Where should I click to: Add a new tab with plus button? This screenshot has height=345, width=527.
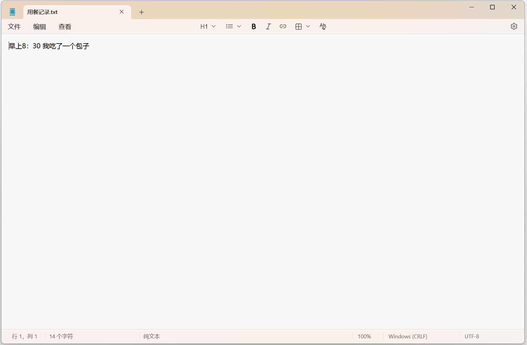click(141, 12)
